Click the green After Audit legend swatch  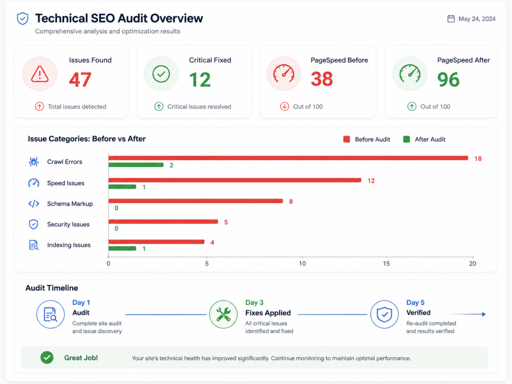407,139
